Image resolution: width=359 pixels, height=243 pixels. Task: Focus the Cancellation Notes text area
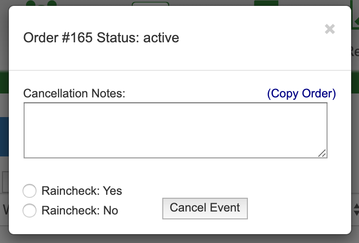pyautogui.click(x=176, y=130)
